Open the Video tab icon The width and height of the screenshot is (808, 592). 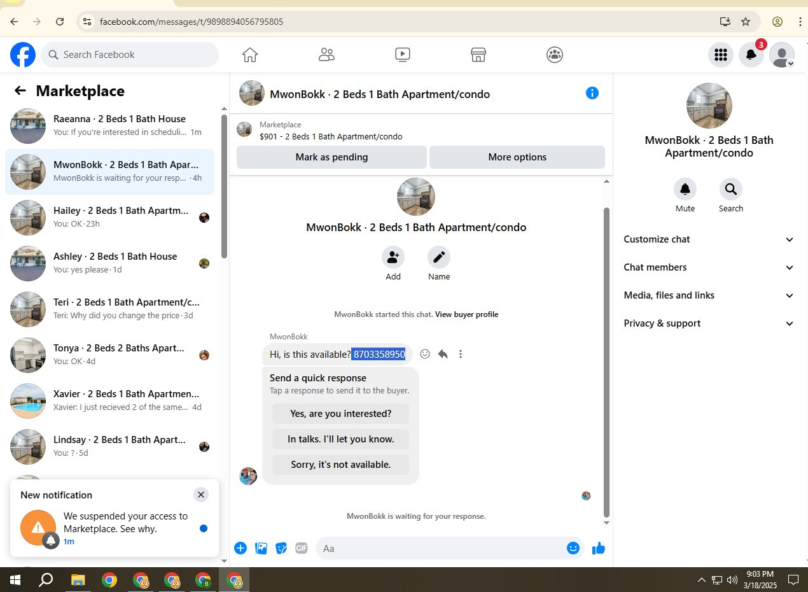(403, 55)
